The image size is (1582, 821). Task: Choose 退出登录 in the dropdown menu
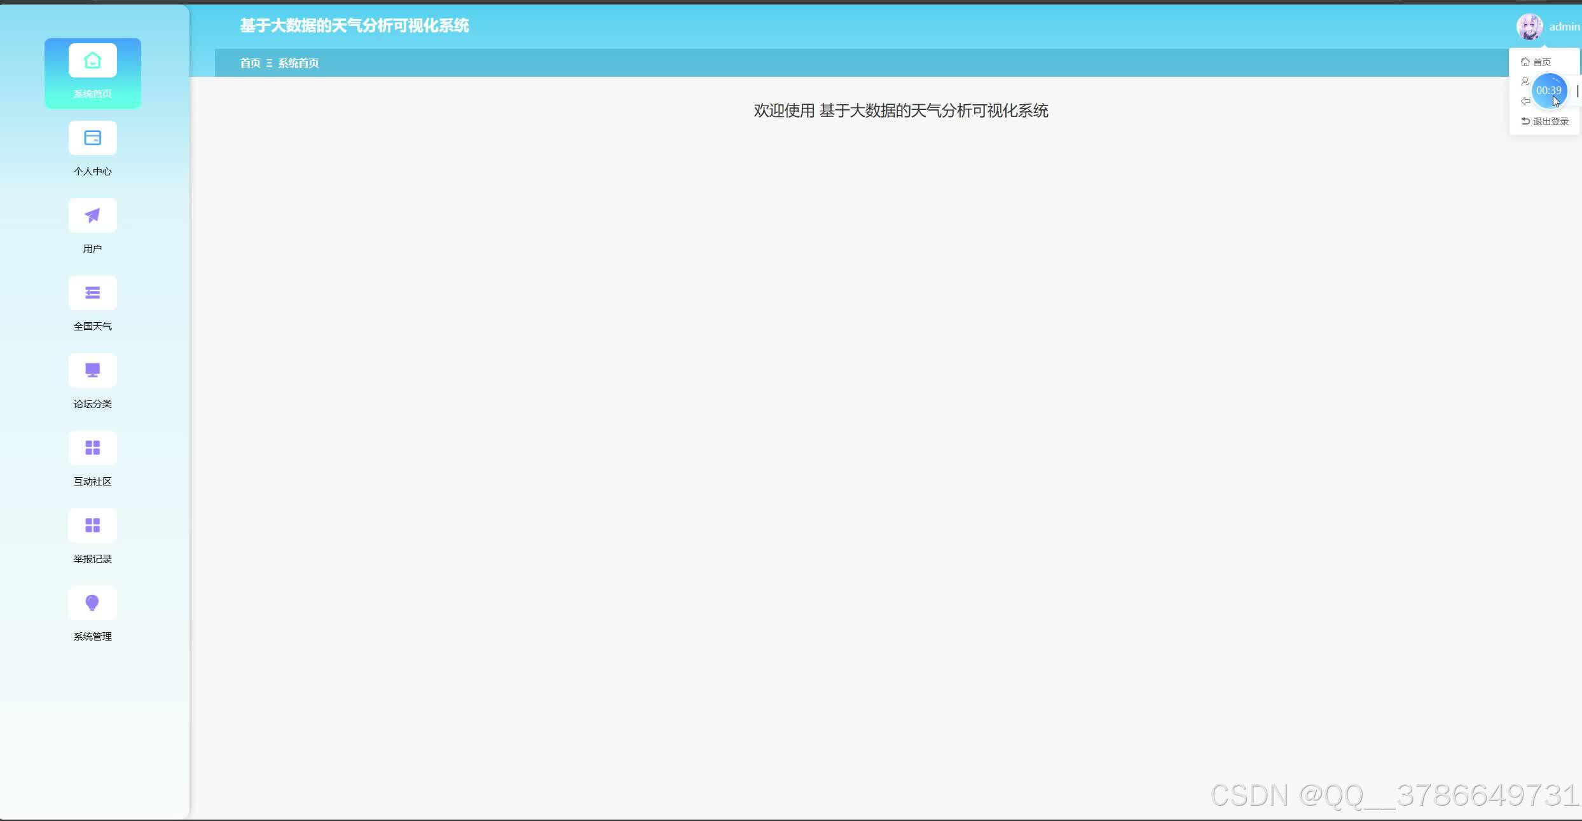(x=1550, y=121)
